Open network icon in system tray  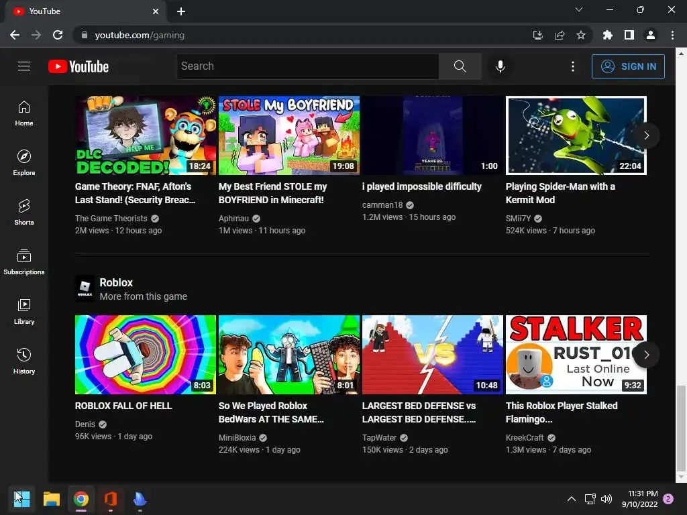click(x=590, y=498)
